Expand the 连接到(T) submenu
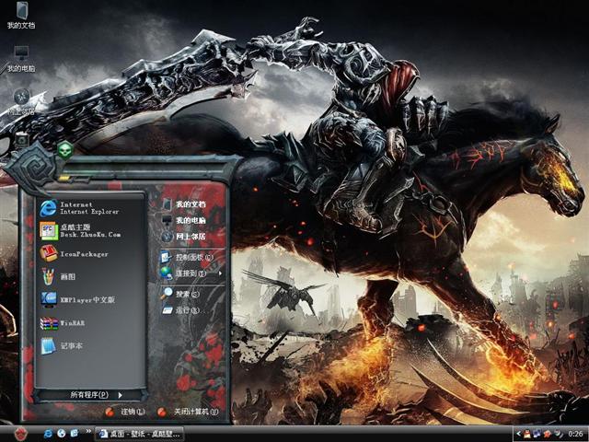The height and width of the screenshot is (442, 589). point(192,273)
